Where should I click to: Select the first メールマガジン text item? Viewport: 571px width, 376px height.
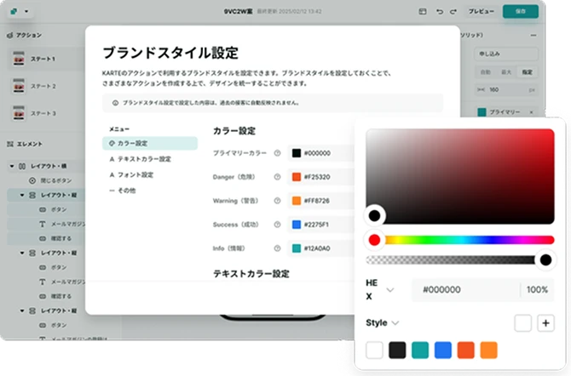click(62, 224)
